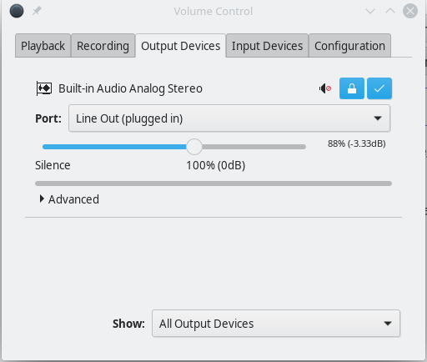Switch to the Playback tab
Screen dimensions: 427x362
tap(43, 46)
